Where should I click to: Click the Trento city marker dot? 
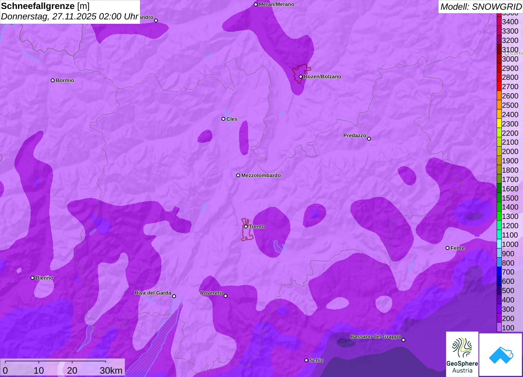[246, 226]
